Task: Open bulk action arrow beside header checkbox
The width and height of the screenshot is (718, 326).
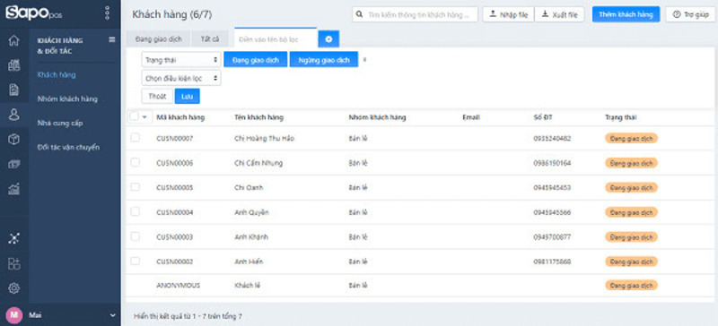Action: click(144, 117)
